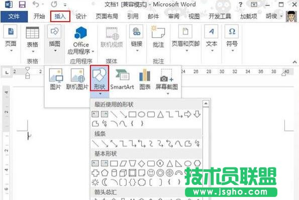Click the 图片 (Pictures) button
This screenshot has height=200, width=299.
(55, 79)
